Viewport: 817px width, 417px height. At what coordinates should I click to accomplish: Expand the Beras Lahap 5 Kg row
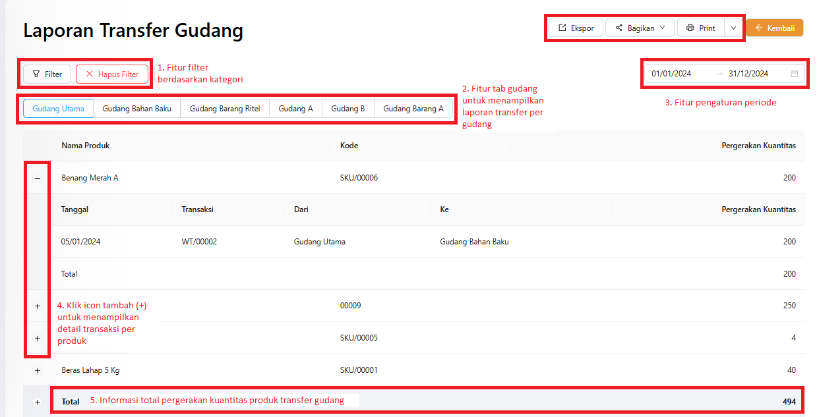(x=37, y=370)
